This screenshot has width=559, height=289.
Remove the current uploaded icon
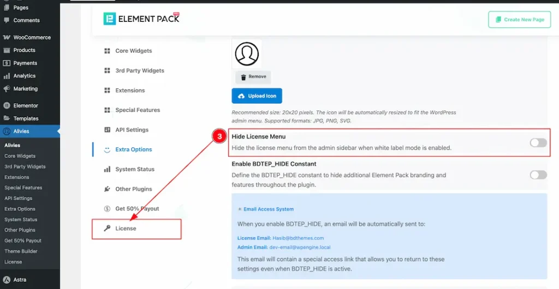click(253, 77)
